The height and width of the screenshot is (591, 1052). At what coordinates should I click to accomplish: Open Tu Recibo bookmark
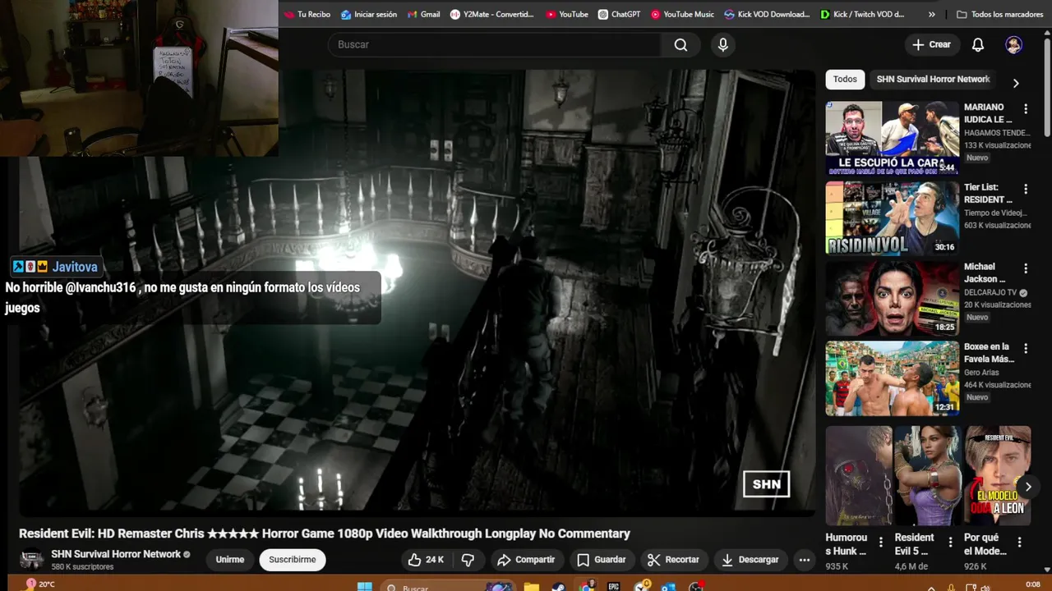[x=307, y=14]
